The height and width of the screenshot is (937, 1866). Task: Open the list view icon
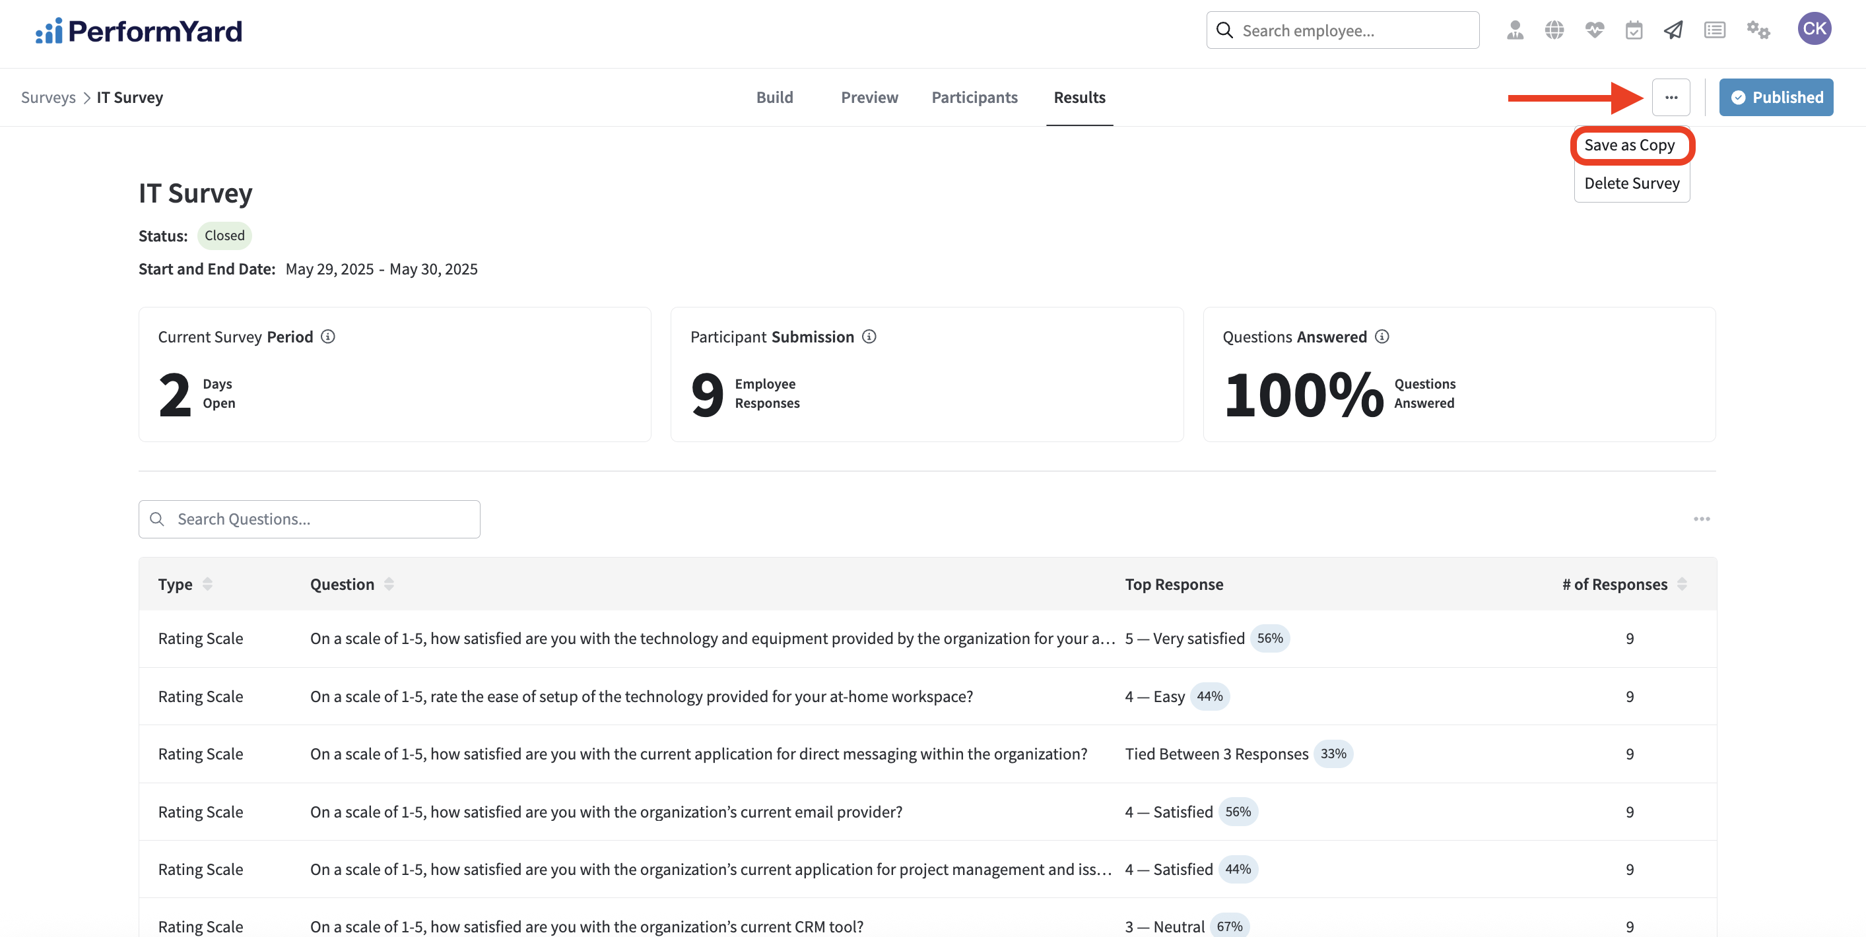[1714, 30]
